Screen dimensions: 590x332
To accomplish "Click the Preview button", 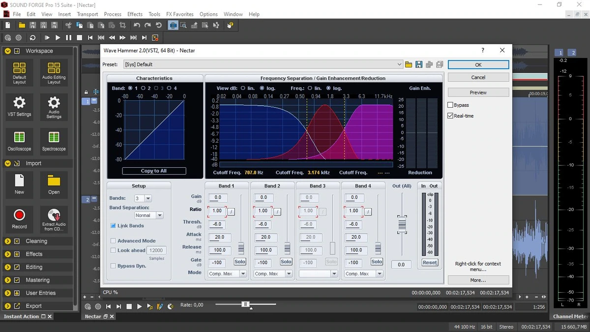I will pyautogui.click(x=478, y=92).
